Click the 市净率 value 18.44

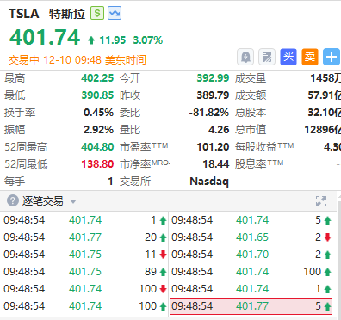click(x=216, y=164)
